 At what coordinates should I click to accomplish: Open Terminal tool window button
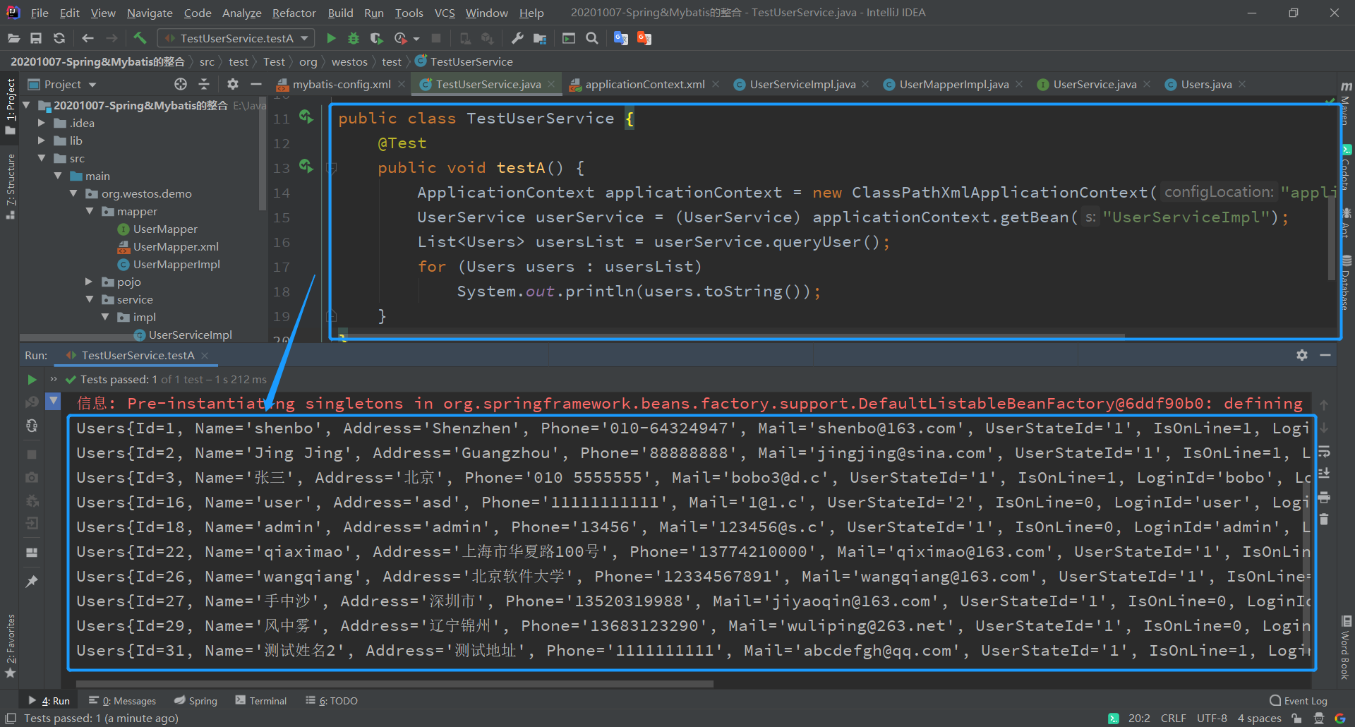(261, 700)
